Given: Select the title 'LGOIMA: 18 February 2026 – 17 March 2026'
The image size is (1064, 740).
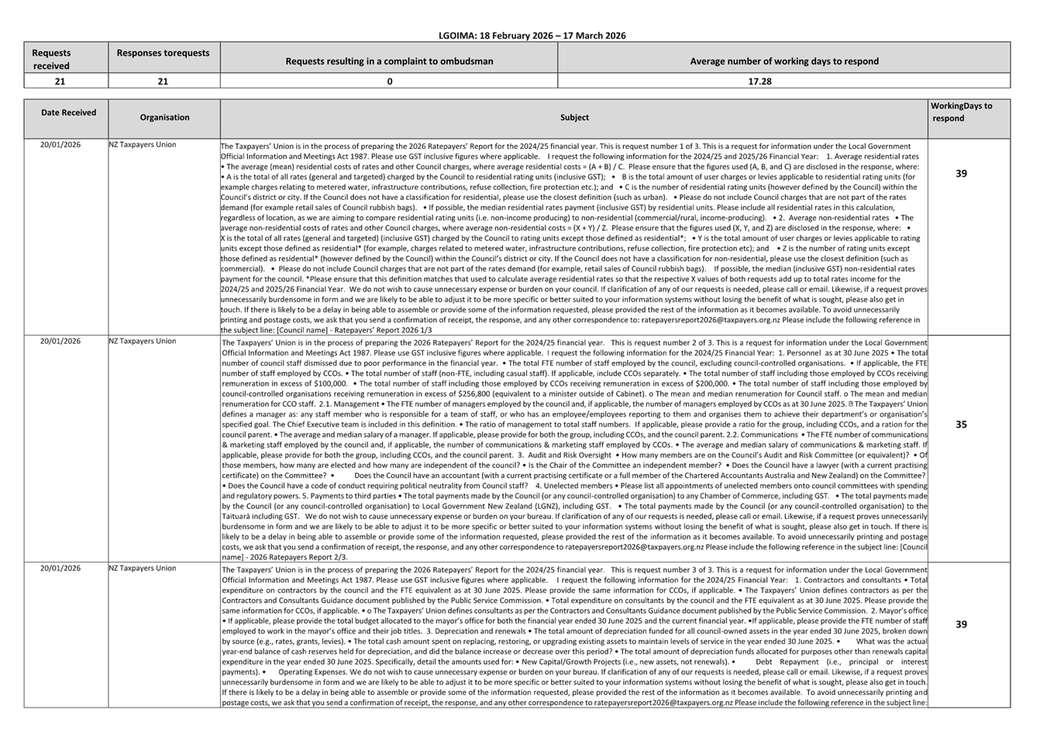Looking at the screenshot, I should [x=532, y=36].
